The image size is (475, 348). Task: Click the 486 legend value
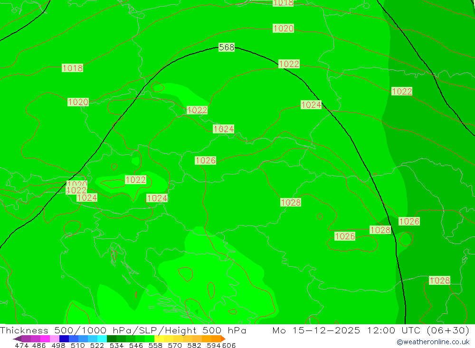pyautogui.click(x=39, y=345)
